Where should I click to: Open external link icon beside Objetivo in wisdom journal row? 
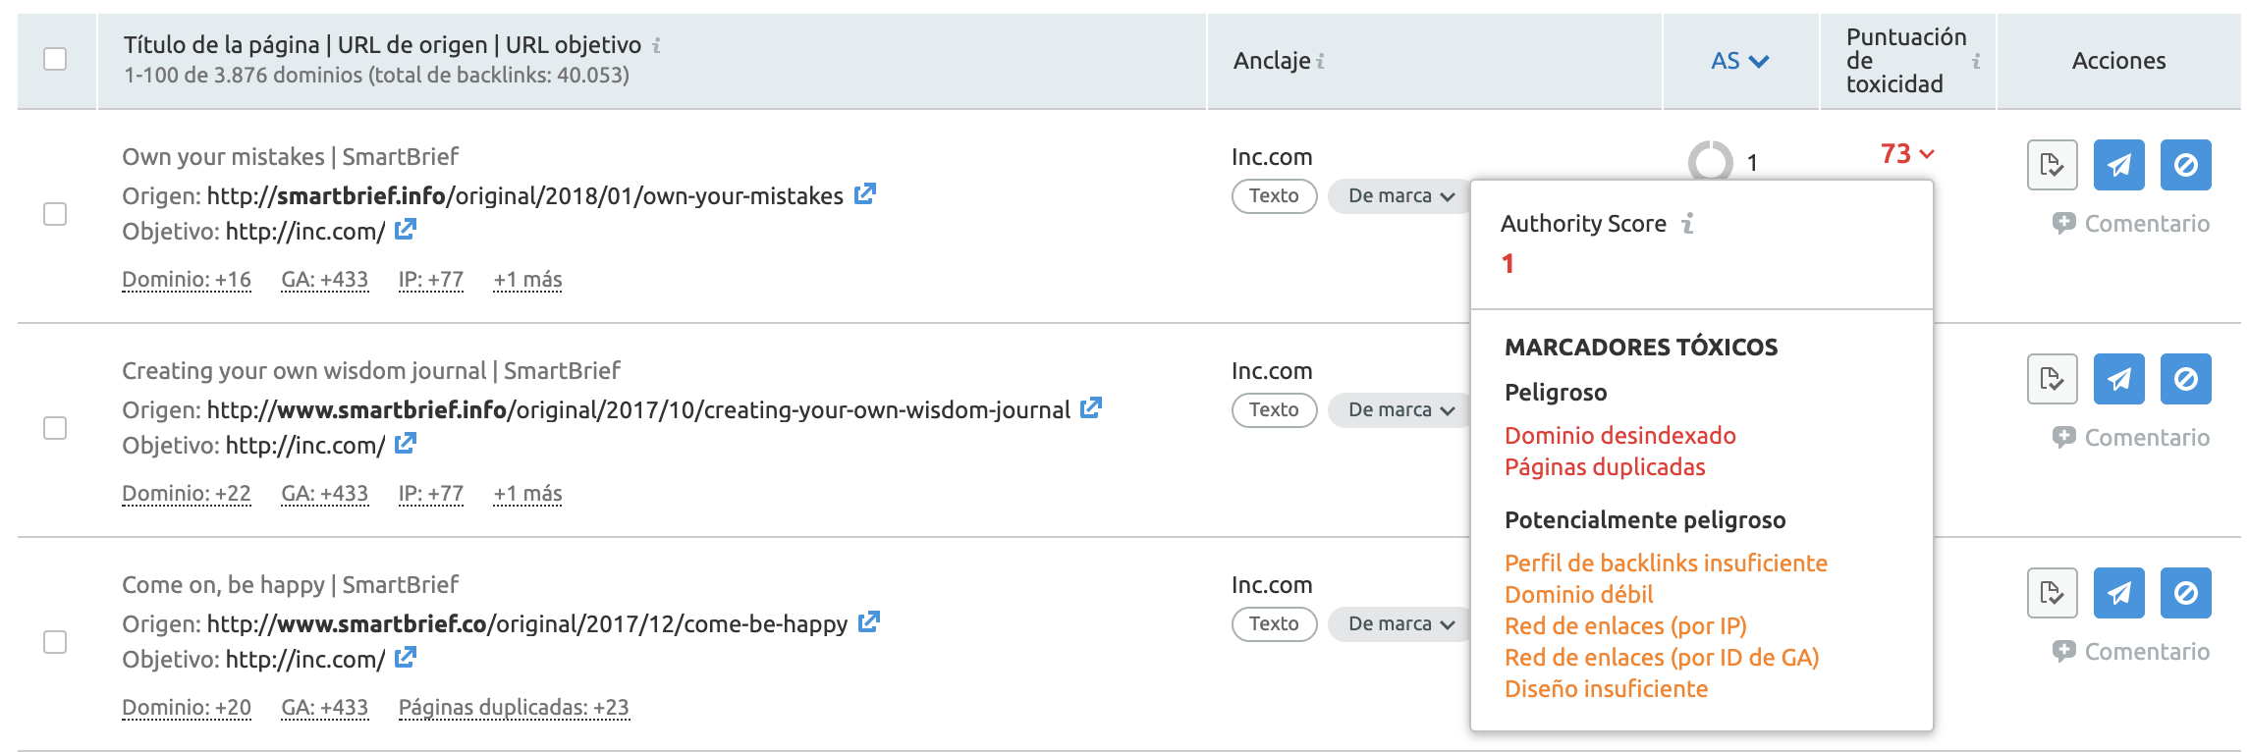[406, 444]
